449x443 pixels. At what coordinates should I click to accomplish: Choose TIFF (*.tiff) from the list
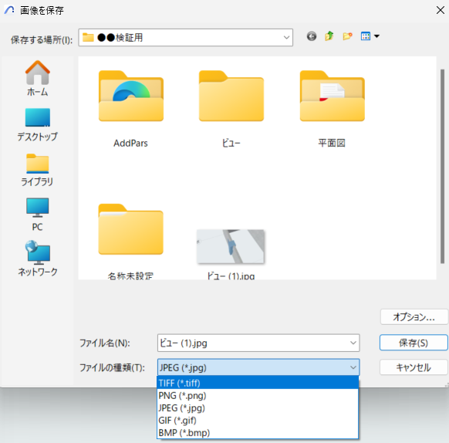(x=258, y=383)
